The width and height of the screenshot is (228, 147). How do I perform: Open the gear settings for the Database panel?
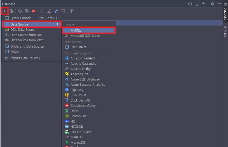tap(212, 4)
